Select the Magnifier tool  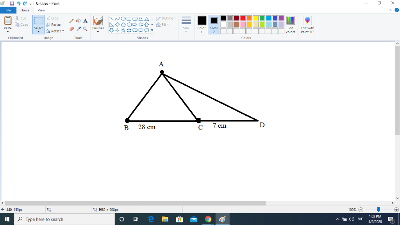click(86, 29)
